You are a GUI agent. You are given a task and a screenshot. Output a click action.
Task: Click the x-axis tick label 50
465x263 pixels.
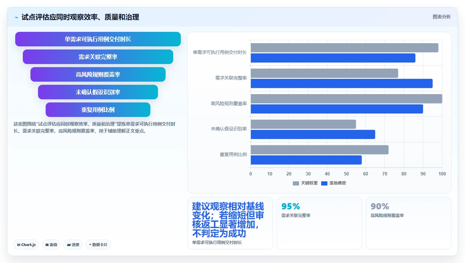pyautogui.click(x=346, y=174)
